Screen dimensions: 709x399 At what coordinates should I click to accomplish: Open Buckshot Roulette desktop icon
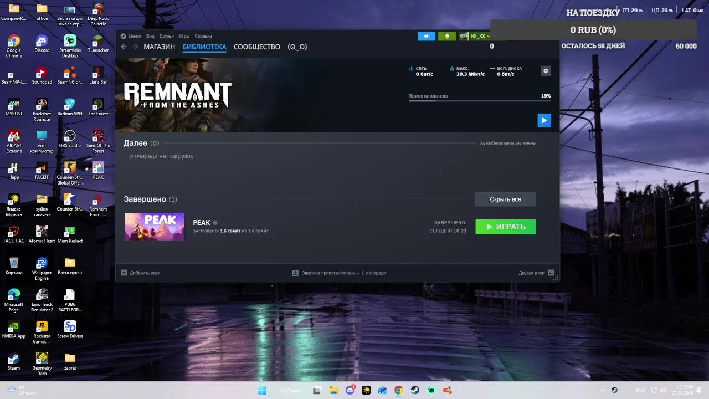point(42,110)
